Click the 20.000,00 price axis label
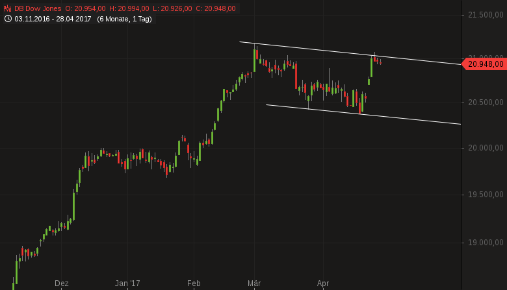The height and width of the screenshot is (290, 507). [486, 148]
